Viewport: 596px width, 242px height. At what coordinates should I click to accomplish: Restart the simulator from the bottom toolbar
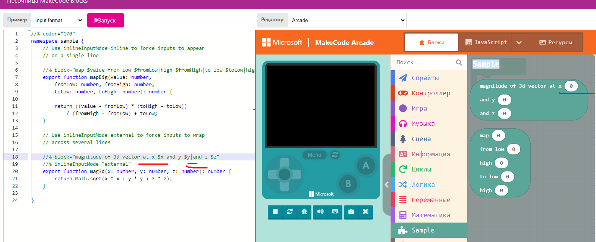coord(290,212)
